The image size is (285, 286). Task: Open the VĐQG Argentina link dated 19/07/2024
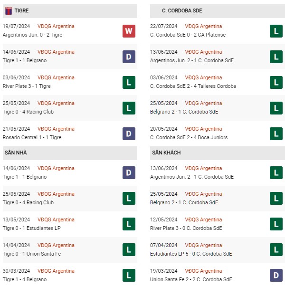point(56,26)
